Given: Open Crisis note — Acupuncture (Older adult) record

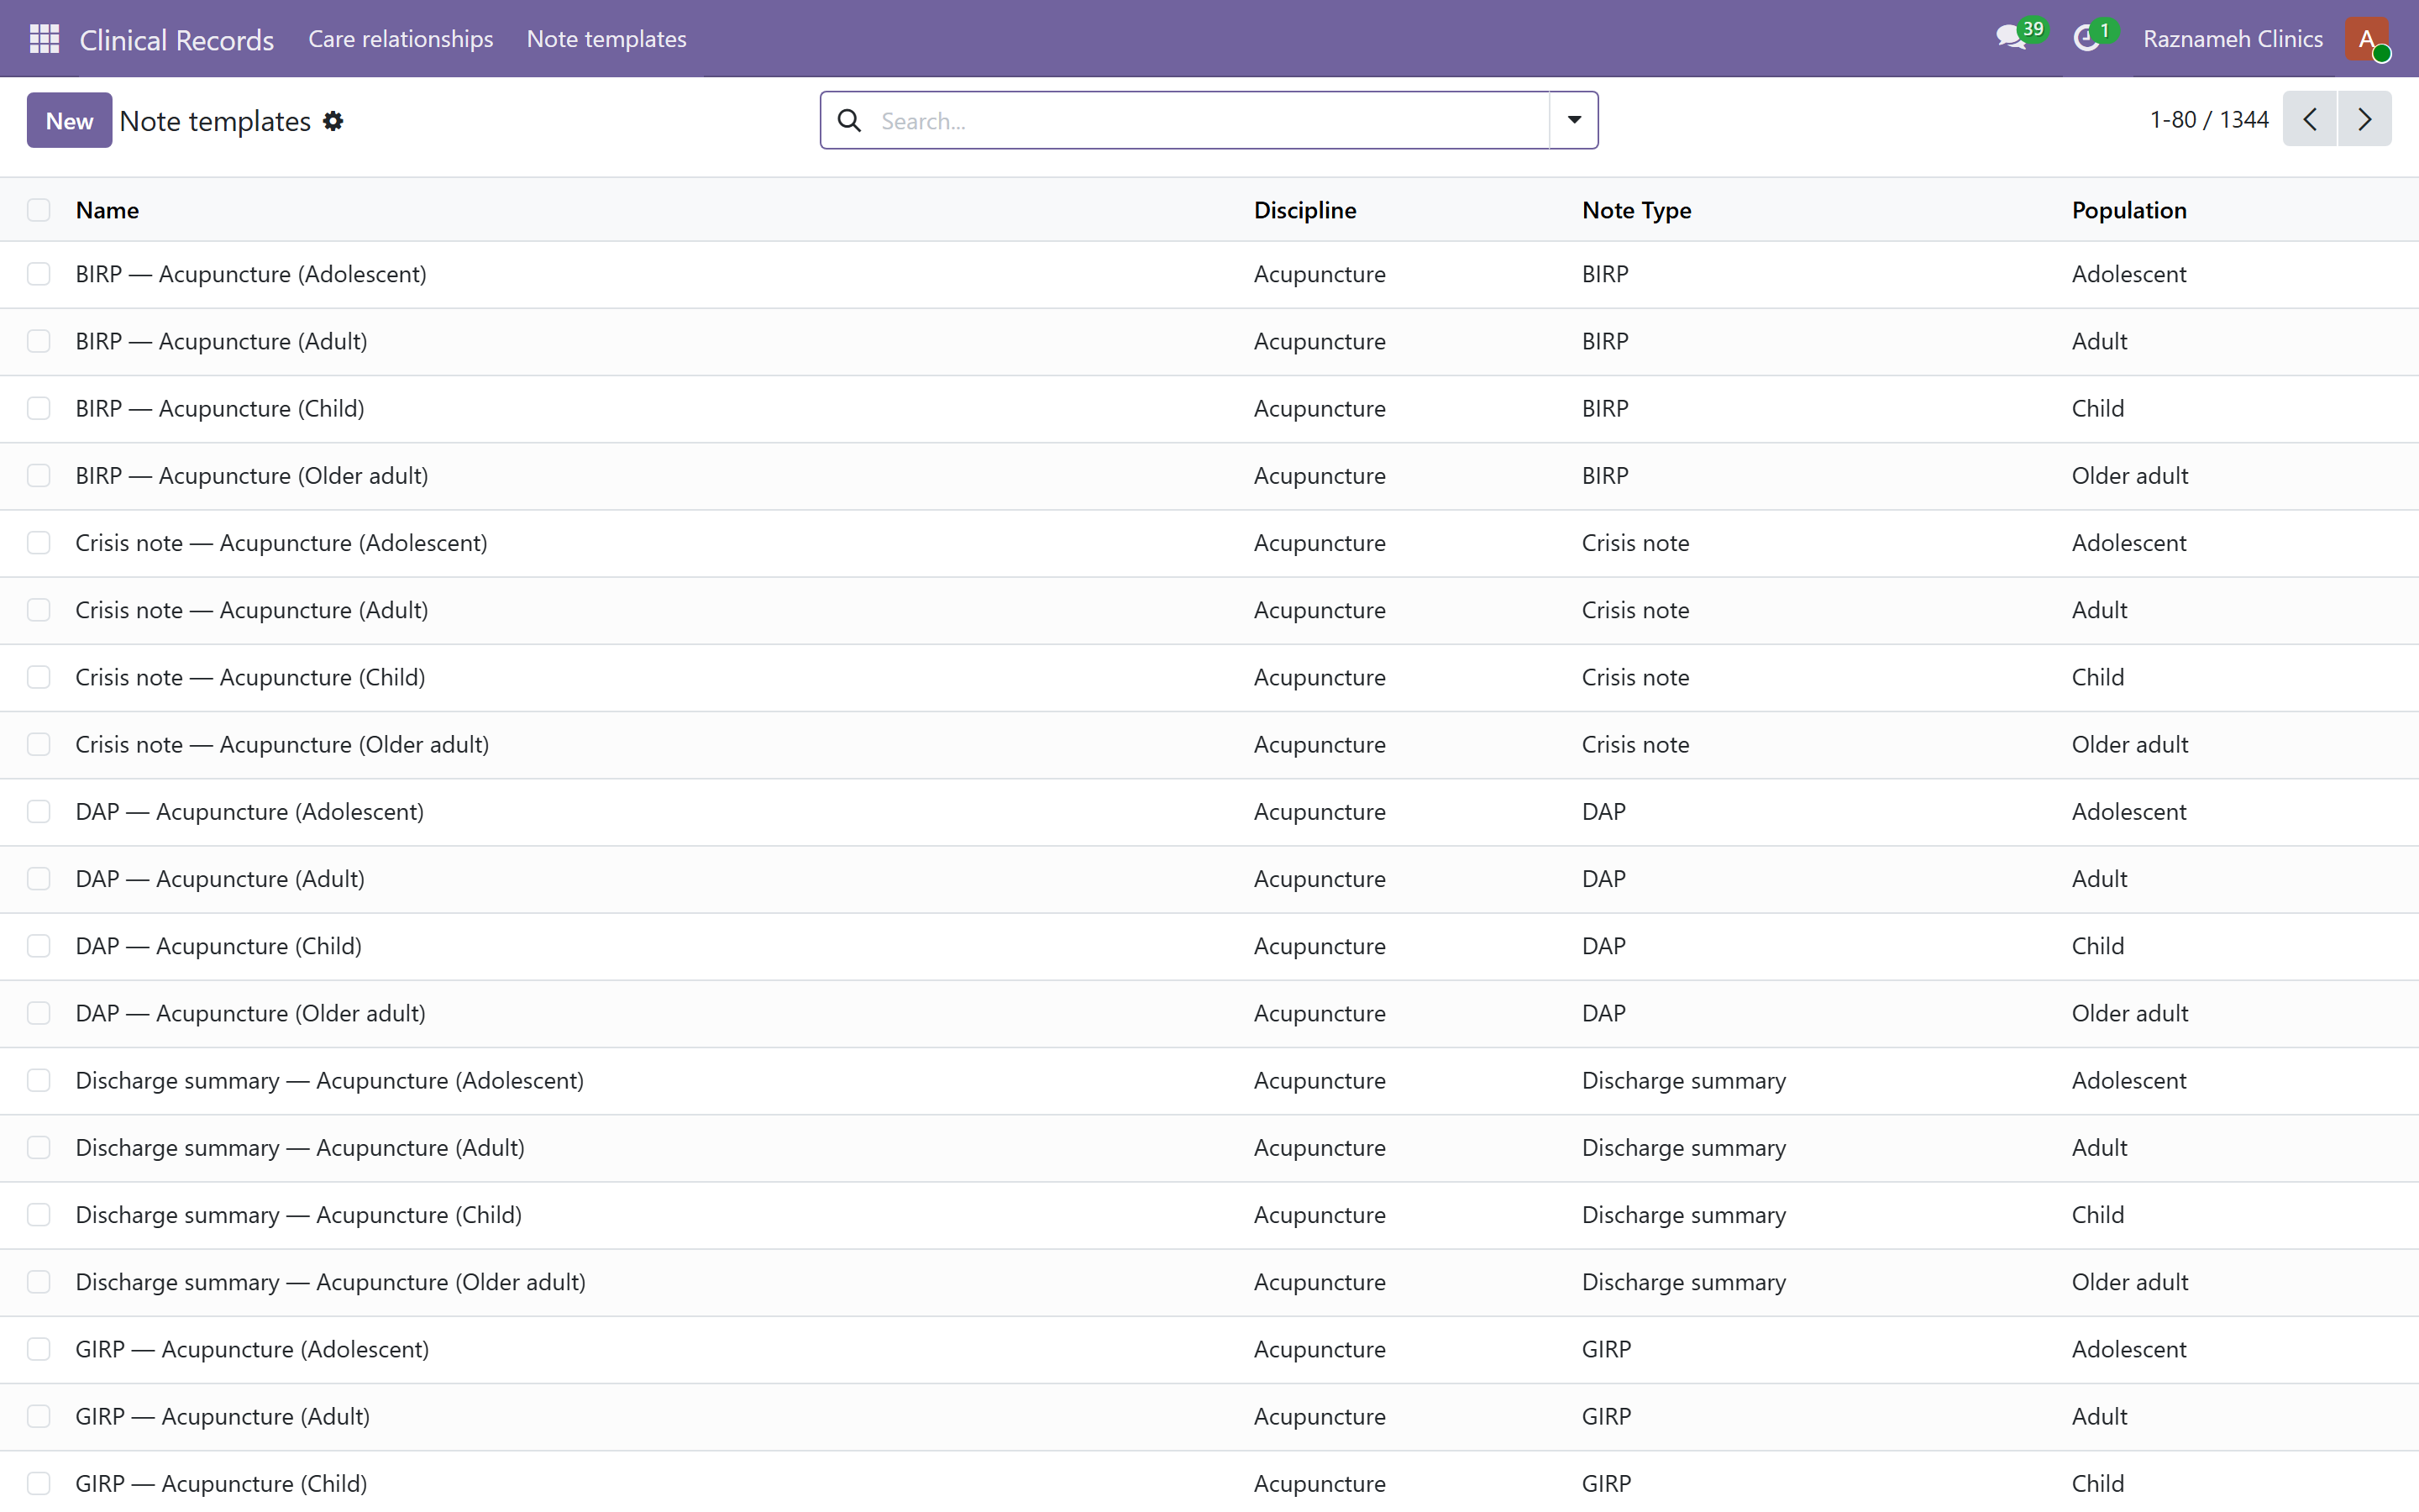Looking at the screenshot, I should point(283,744).
